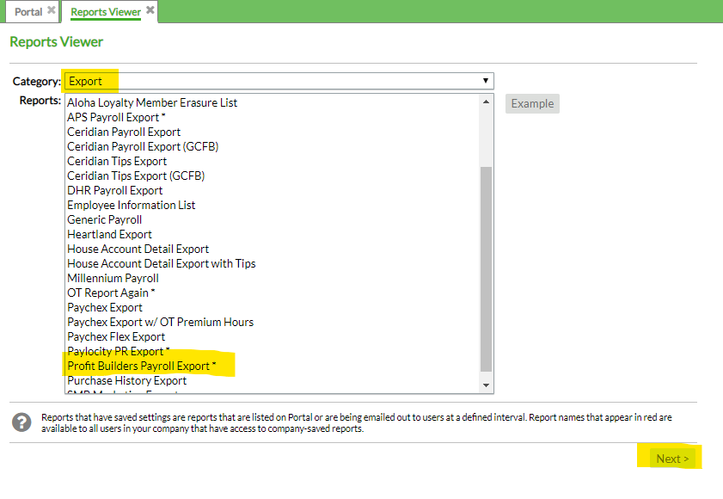Select Ceridian Tips Export without GCFB
723x499 pixels.
[x=117, y=161]
